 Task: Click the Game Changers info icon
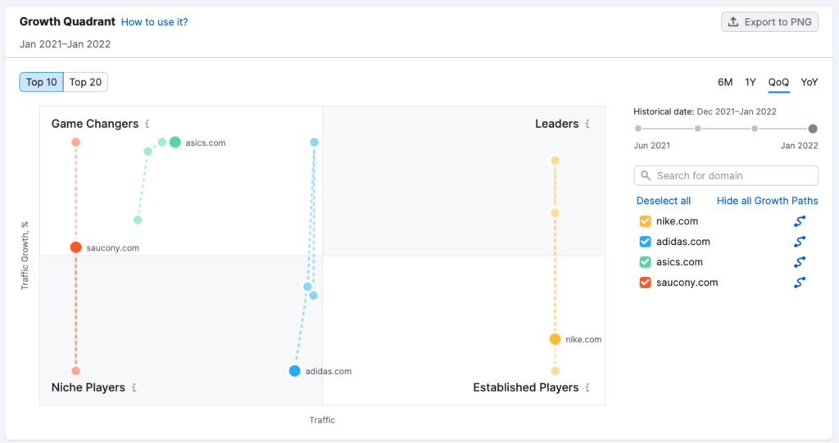(147, 124)
